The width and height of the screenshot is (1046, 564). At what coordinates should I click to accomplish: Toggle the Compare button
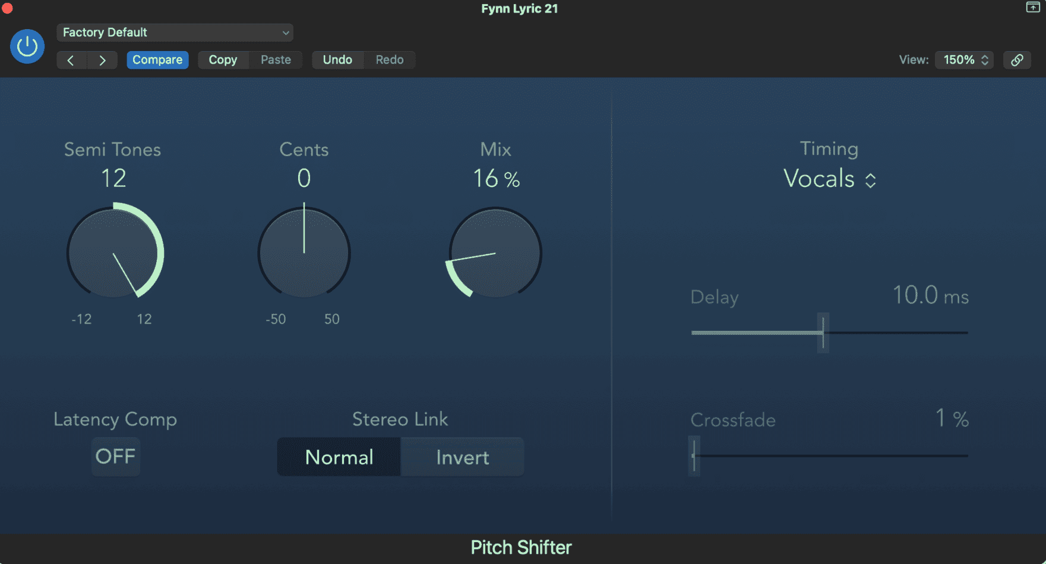[x=157, y=60]
